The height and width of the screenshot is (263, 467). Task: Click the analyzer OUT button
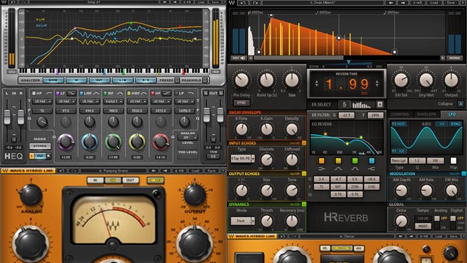coord(99,80)
